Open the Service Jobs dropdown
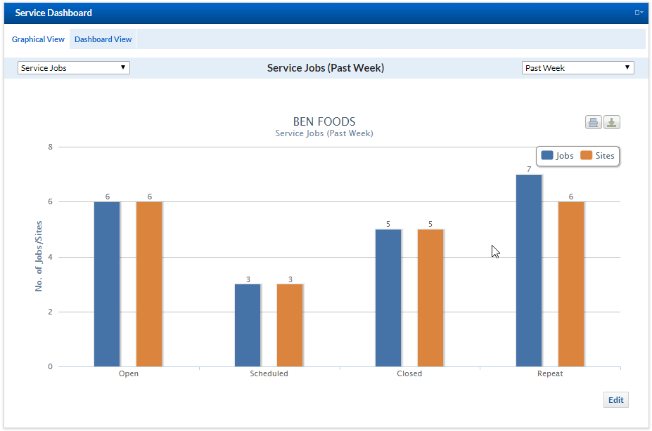Image resolution: width=652 pixels, height=431 pixels. (x=73, y=68)
